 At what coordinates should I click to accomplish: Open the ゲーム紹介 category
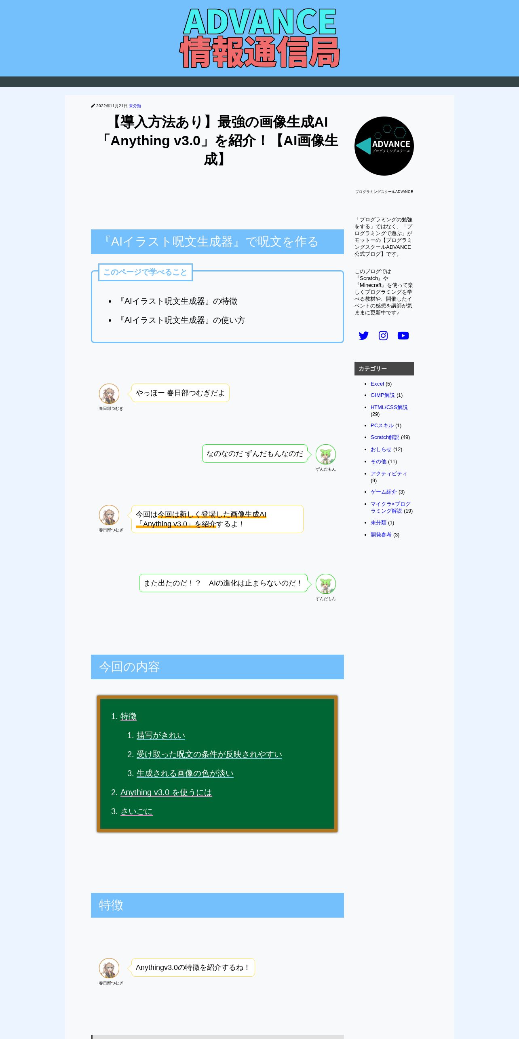point(384,492)
